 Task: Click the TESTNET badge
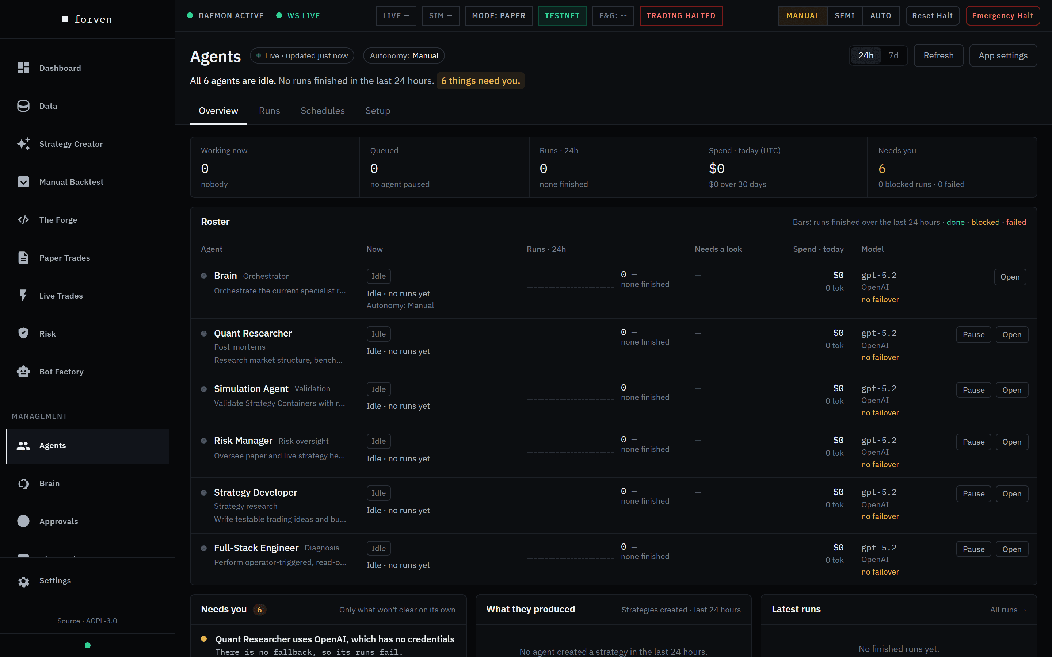pos(562,16)
